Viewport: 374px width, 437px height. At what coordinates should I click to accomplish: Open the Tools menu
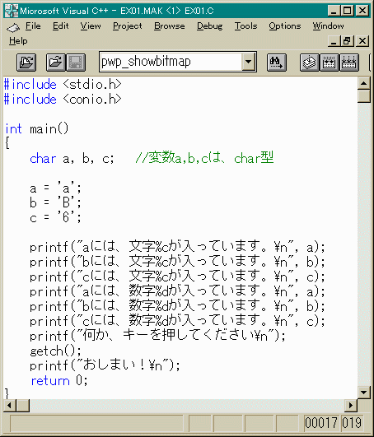(245, 26)
